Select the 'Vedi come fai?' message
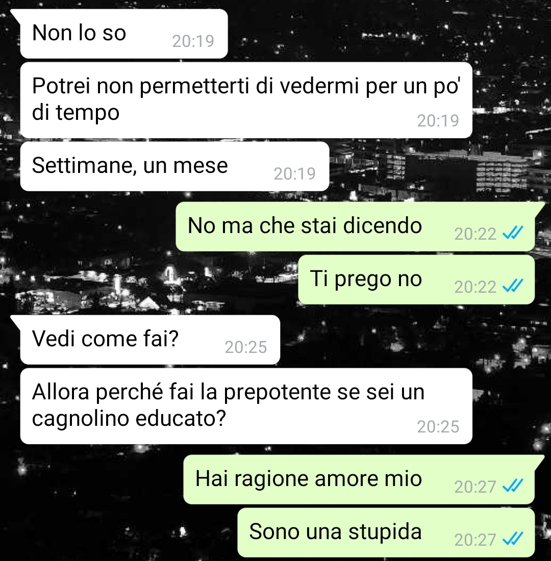Viewport: 551px width, 561px height. [x=150, y=340]
